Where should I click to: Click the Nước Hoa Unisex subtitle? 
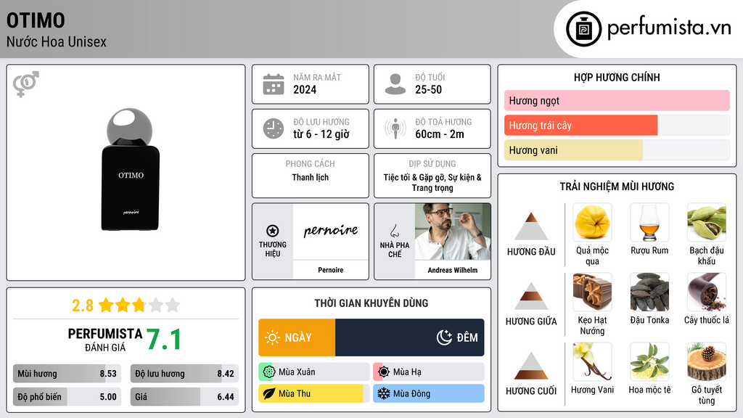coord(57,41)
